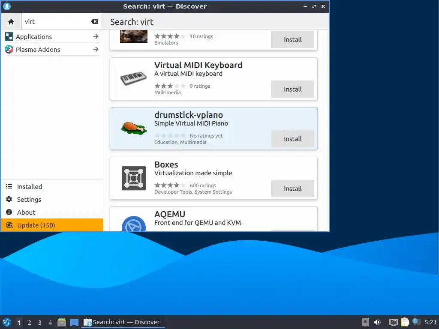Click 'Developer Tools, System Settings' category text
This screenshot has height=329, width=439.
pyautogui.click(x=193, y=192)
